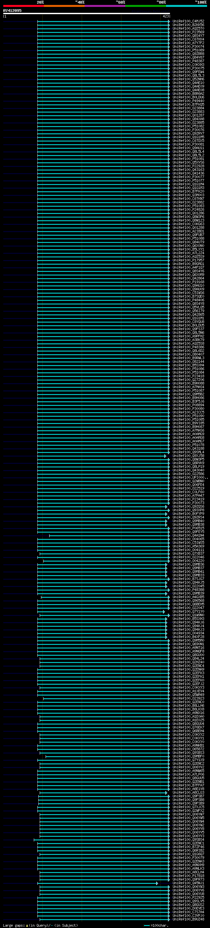Select the UniRef100_Q9MB36 label
Viewport: 210px width, 928px height.
(188, 565)
